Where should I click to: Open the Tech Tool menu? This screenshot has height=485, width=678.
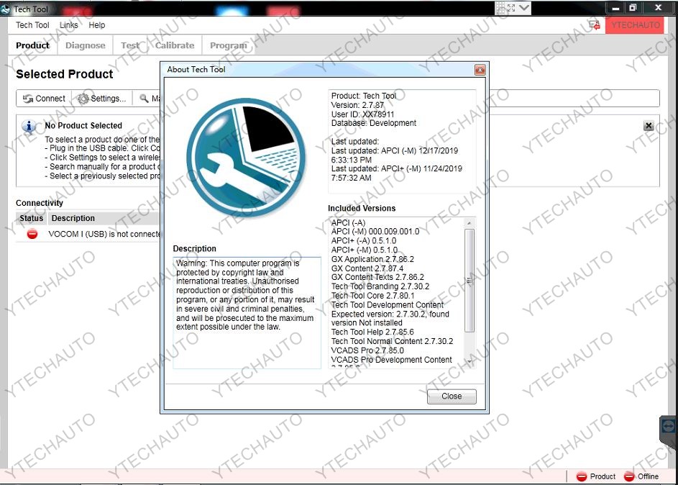[32, 24]
